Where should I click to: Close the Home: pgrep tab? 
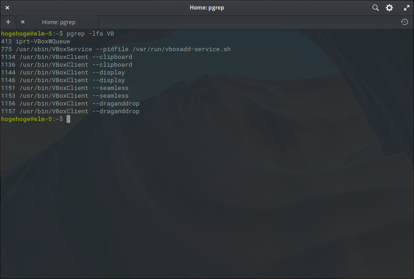(23, 22)
